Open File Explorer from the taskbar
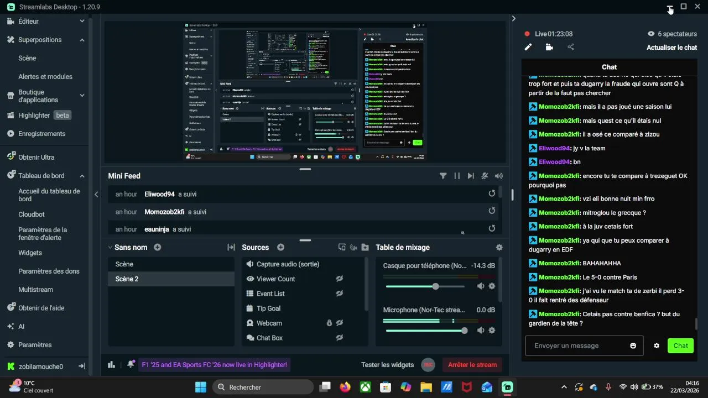This screenshot has height=398, width=708. click(x=426, y=387)
